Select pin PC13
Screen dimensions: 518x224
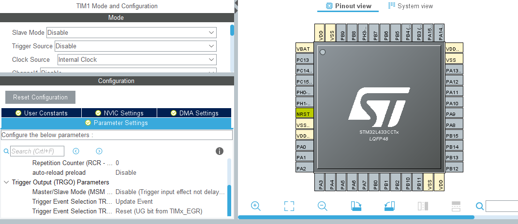pyautogui.click(x=304, y=60)
